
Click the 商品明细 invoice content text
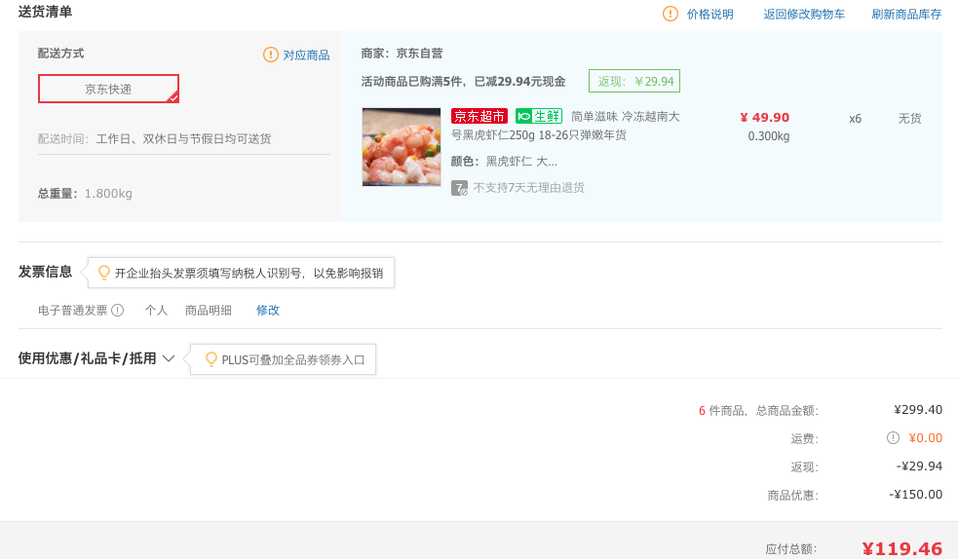click(x=209, y=310)
